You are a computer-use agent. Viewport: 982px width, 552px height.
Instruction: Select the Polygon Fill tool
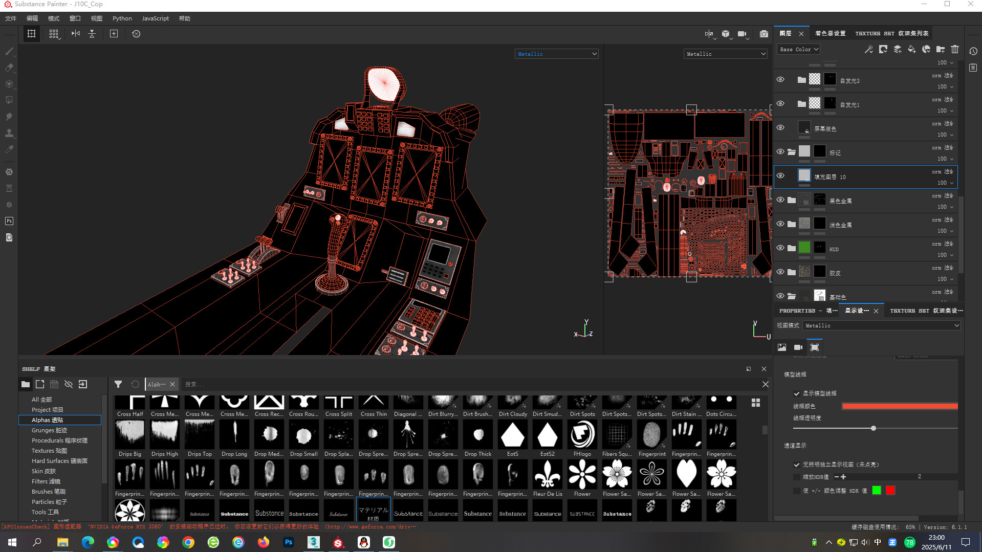click(9, 100)
